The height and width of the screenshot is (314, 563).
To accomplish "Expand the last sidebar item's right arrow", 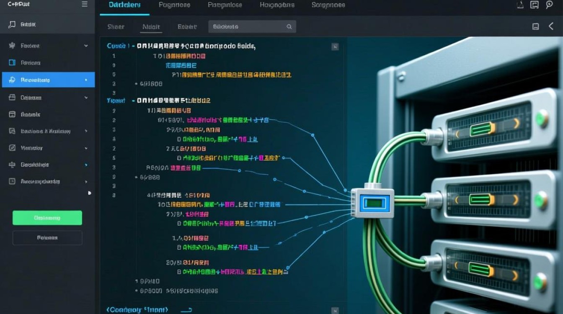I will (x=86, y=182).
